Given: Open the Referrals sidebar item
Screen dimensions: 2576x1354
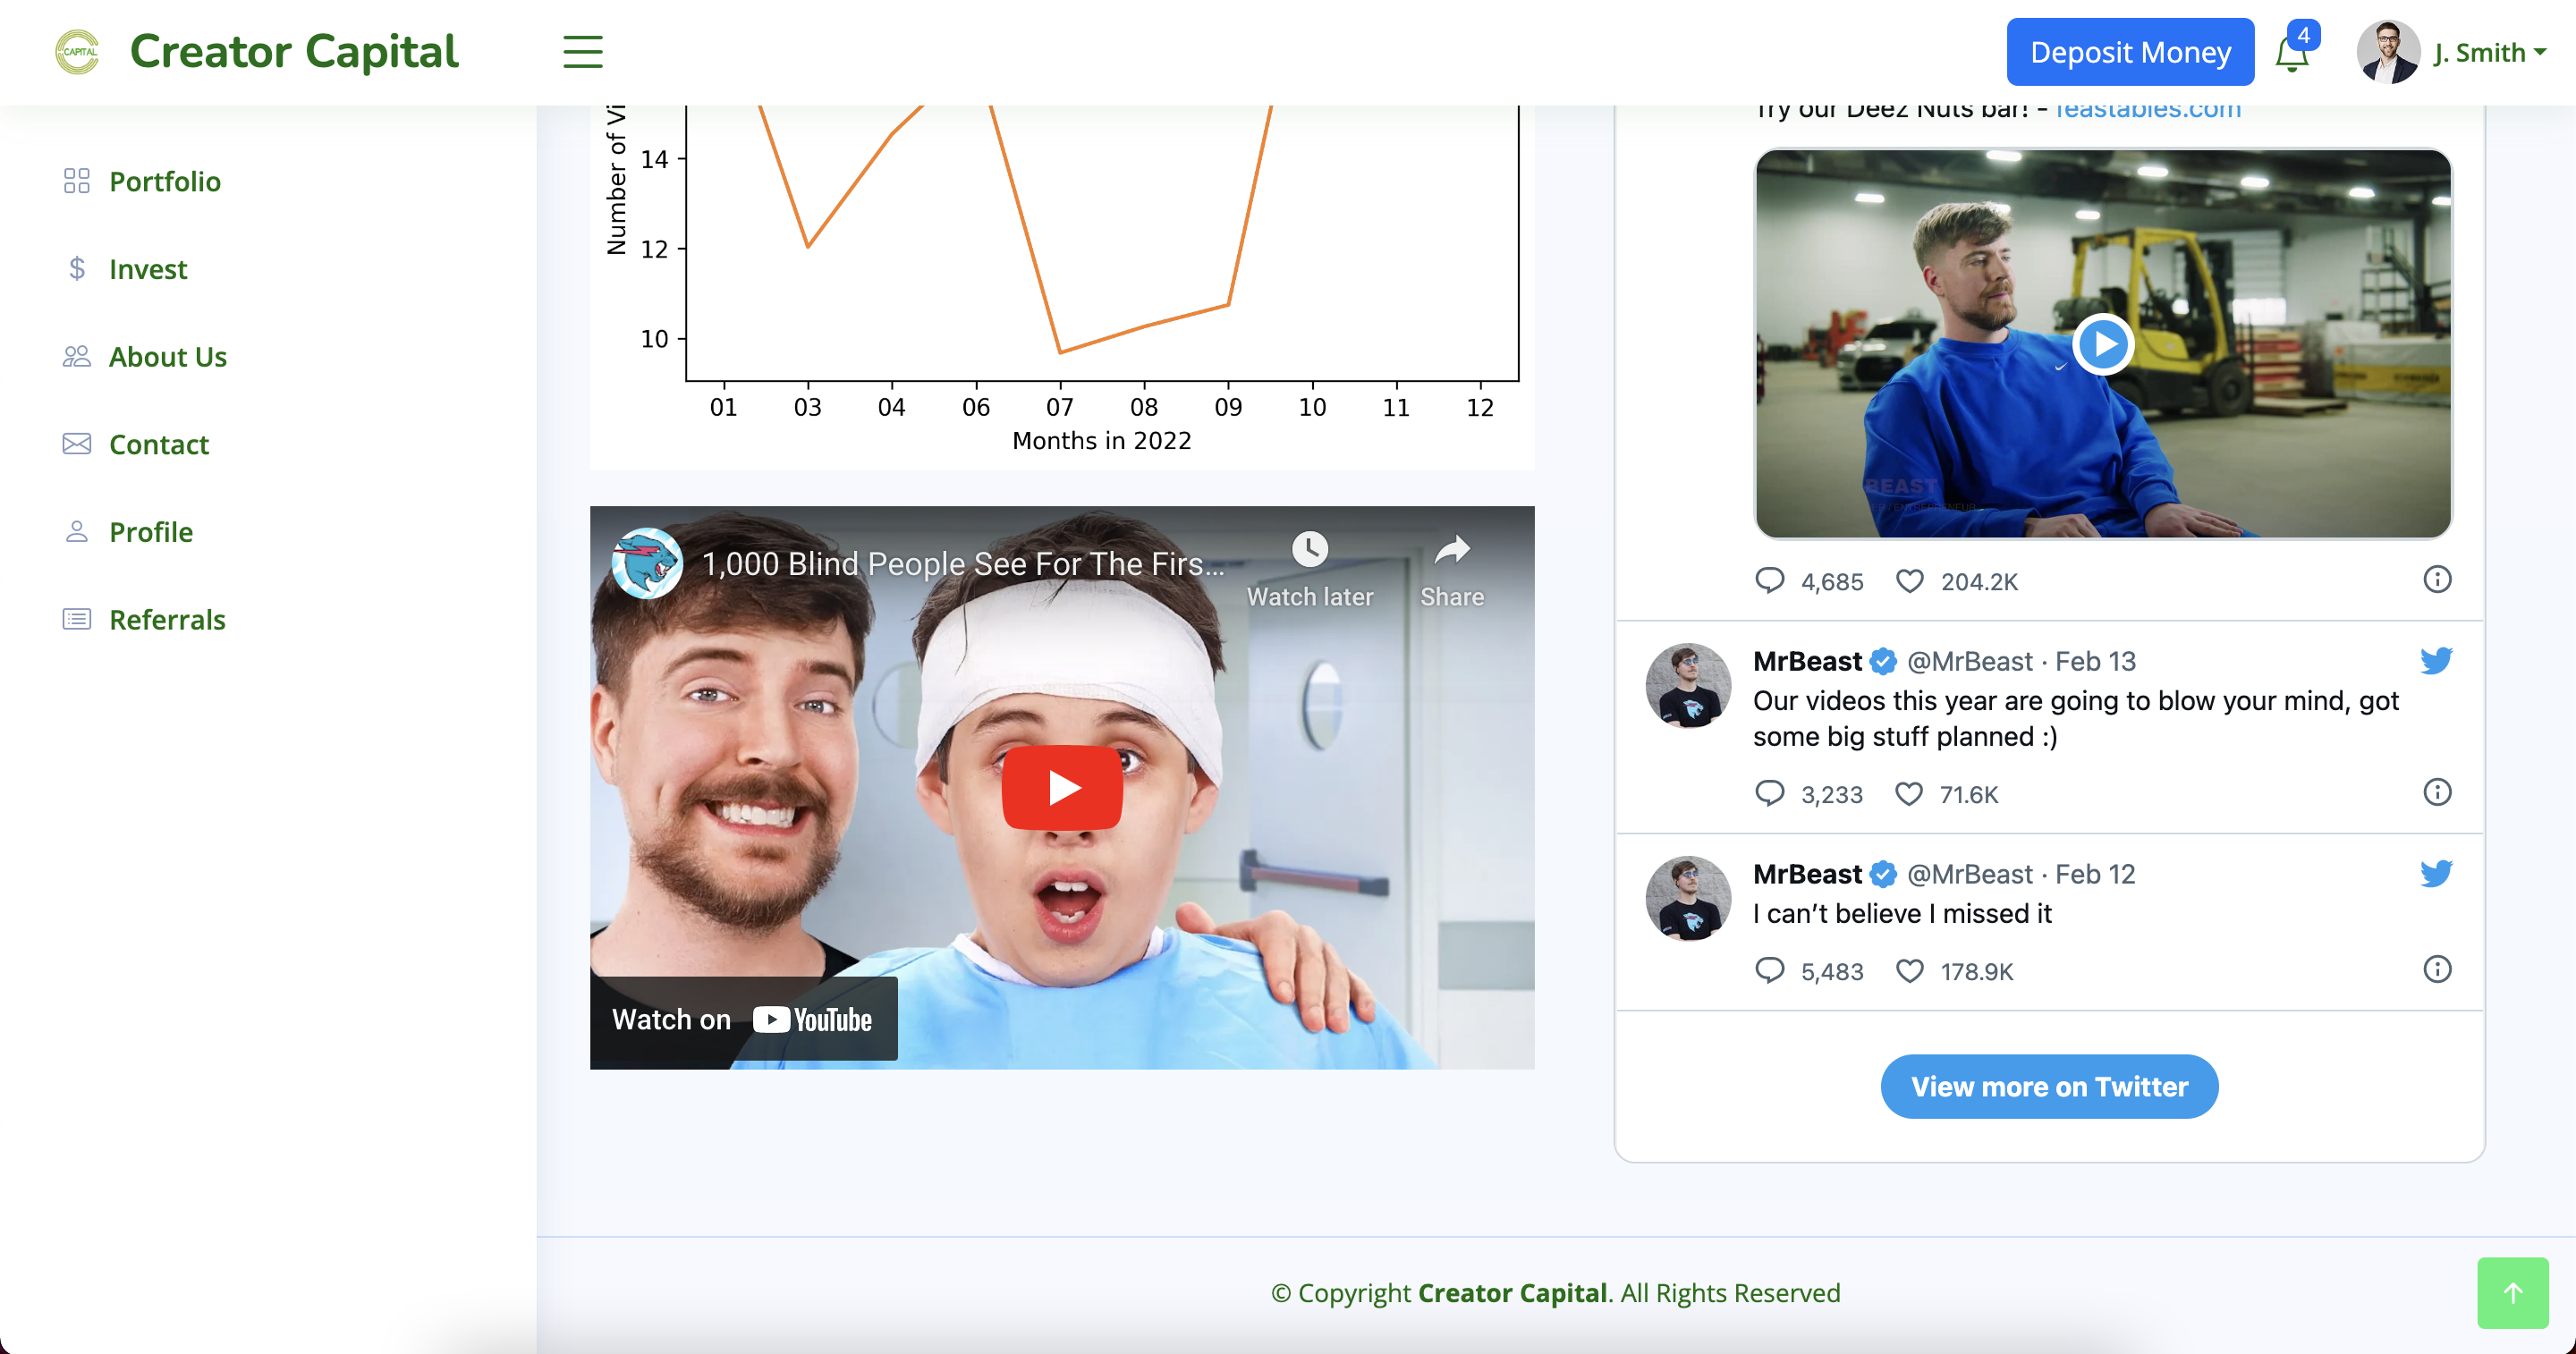Looking at the screenshot, I should (x=166, y=619).
